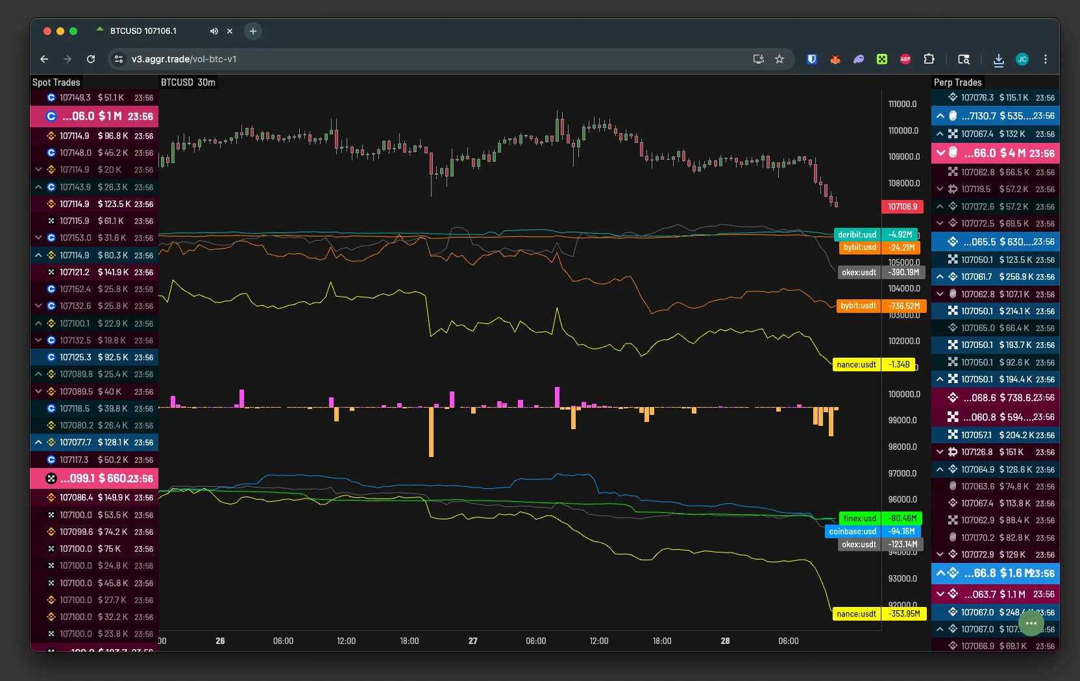
Task: Open the 30m timeframe selector
Action: pyautogui.click(x=206, y=82)
